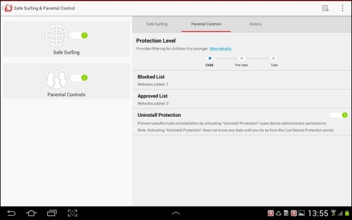This screenshot has width=352, height=220.
Task: Click the Safe Surfing globe icon
Action: (x=56, y=36)
